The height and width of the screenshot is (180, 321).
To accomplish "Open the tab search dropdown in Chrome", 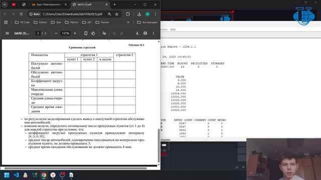I will (x=5, y=4).
